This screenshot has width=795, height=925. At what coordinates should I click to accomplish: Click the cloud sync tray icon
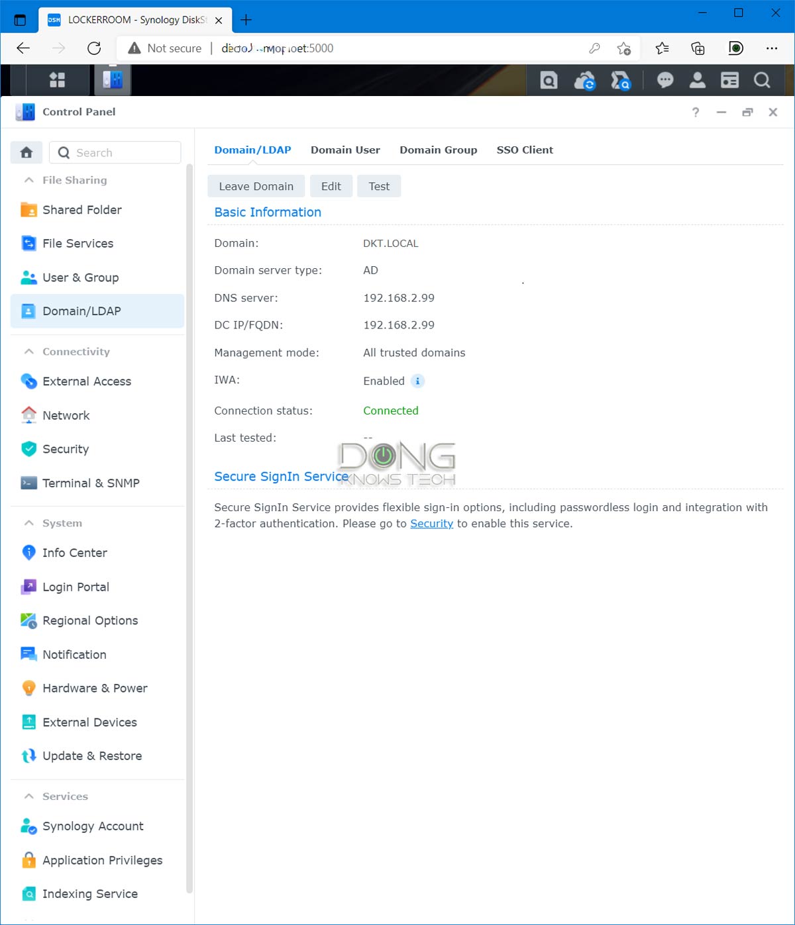click(x=584, y=80)
